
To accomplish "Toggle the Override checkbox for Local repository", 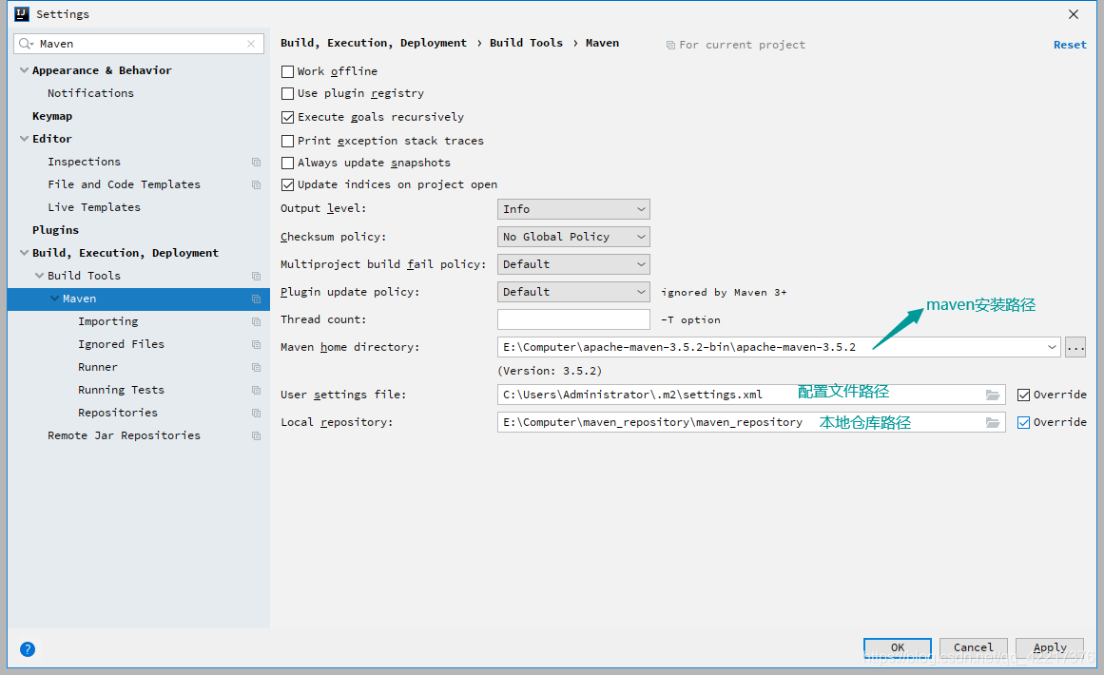I will click(x=1024, y=422).
